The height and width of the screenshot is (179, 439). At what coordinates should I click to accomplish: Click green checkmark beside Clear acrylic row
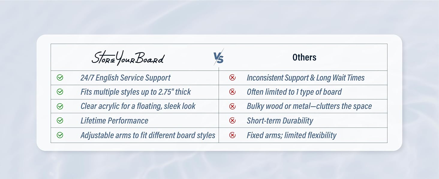60,106
